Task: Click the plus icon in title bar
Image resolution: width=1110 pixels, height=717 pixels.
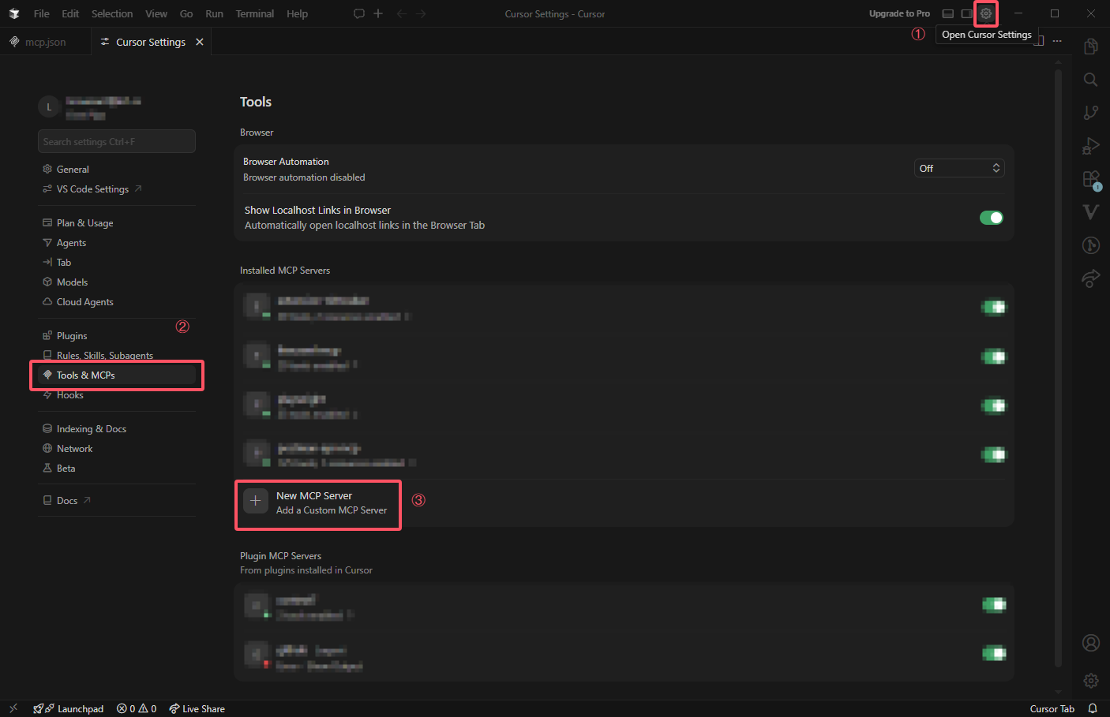Action: pyautogui.click(x=378, y=13)
